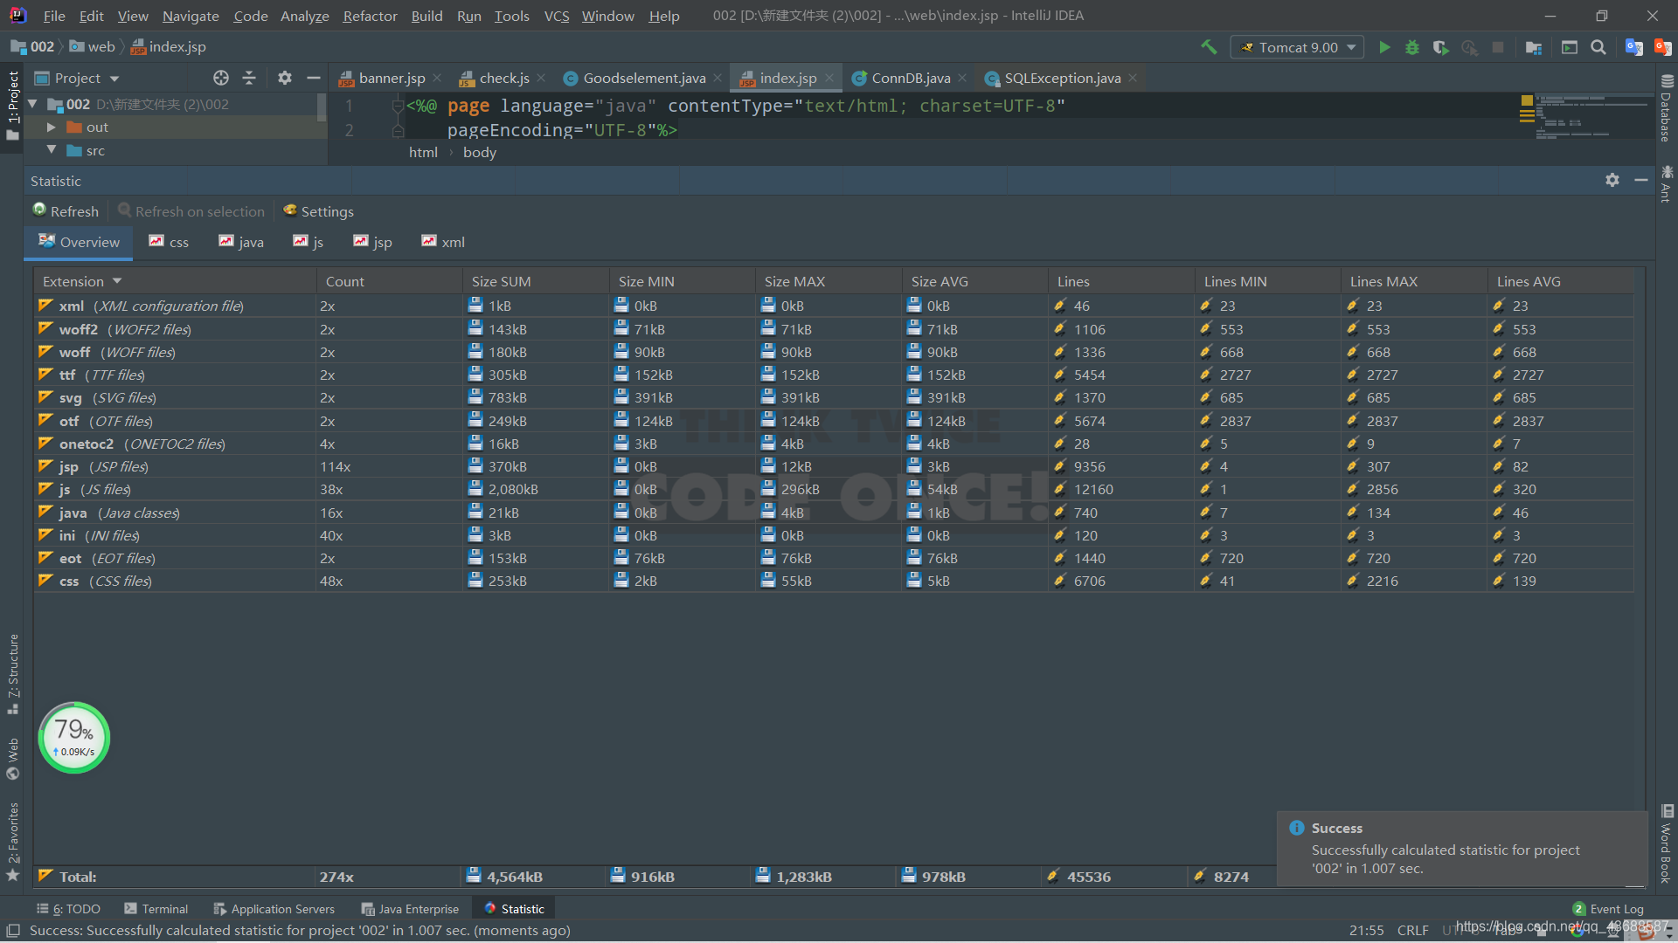Image resolution: width=1678 pixels, height=943 pixels.
Task: Collapse all in Project panel
Action: pos(249,78)
